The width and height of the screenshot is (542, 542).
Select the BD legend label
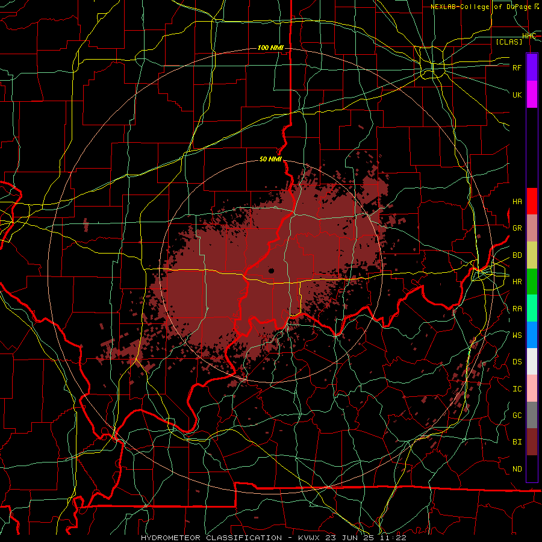[517, 255]
